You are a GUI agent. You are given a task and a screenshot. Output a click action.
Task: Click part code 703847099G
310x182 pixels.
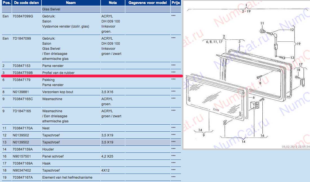(x=23, y=16)
